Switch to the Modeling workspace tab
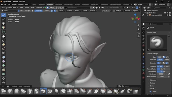This screenshot has width=172, height=97. pos(41,5)
